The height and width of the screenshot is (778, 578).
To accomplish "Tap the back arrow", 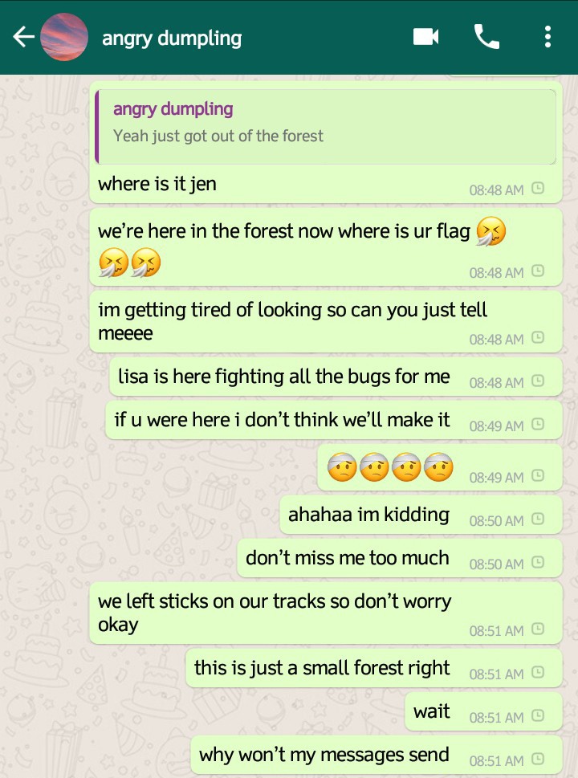I will tap(23, 37).
